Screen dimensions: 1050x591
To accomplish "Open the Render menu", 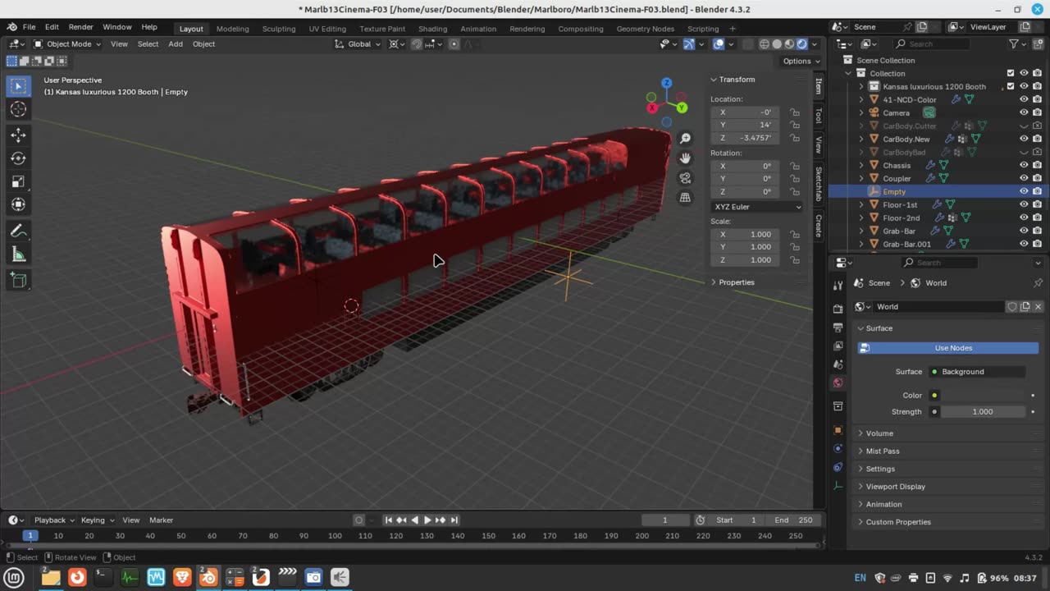I will (80, 27).
